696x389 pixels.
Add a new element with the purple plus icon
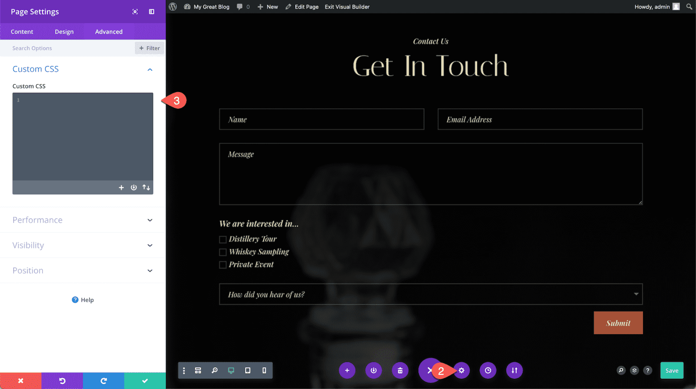coord(347,370)
